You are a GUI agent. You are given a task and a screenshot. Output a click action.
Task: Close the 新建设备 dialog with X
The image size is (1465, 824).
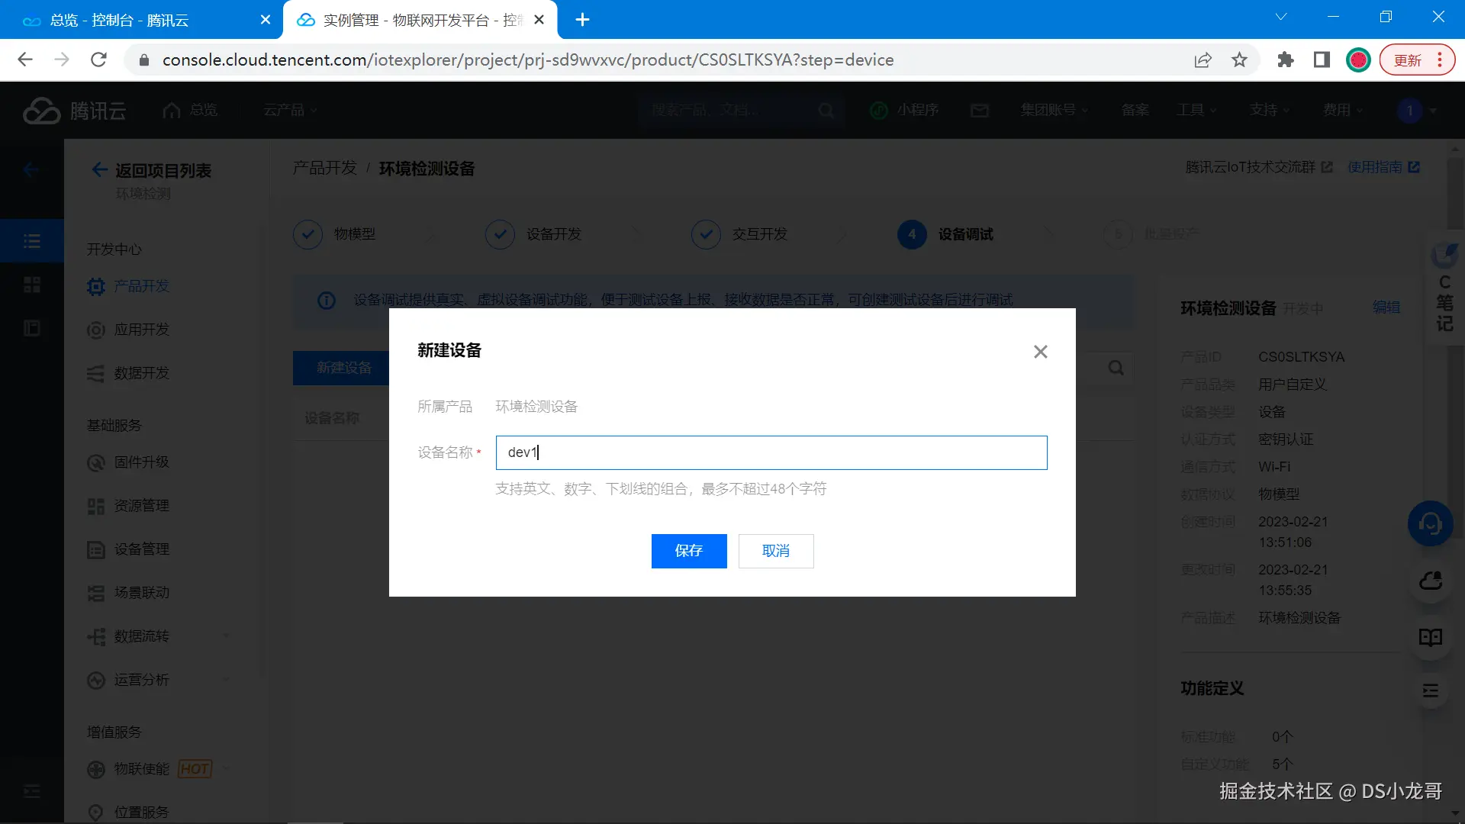coord(1040,352)
